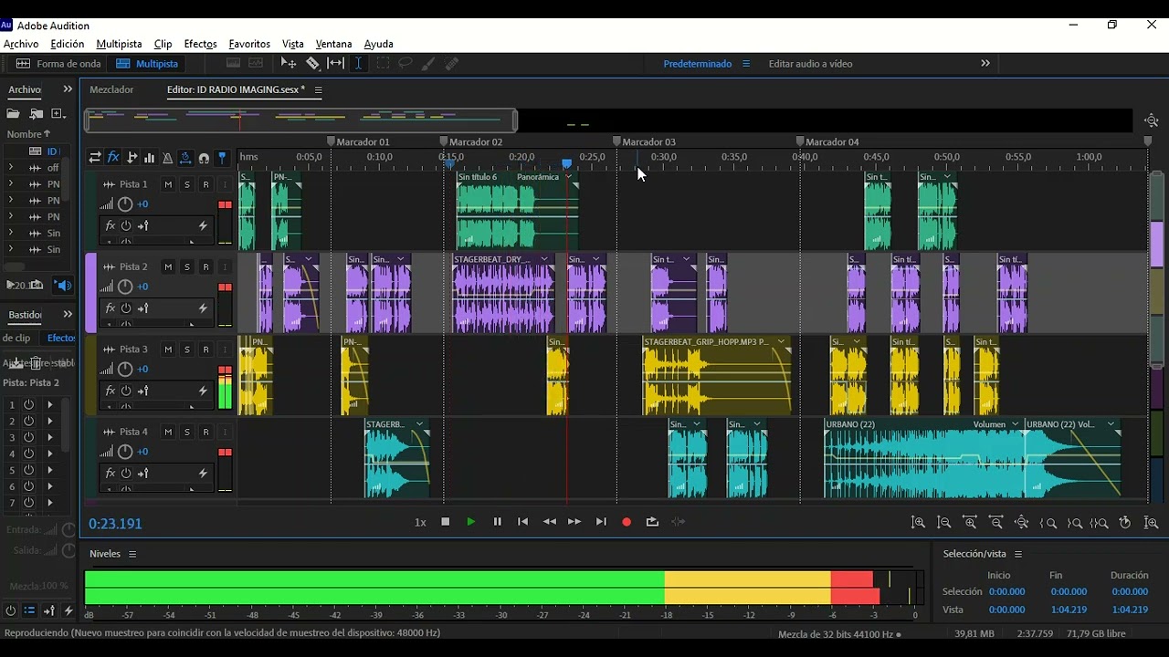Toggle effects power on Pista 2
The image size is (1169, 657).
coord(126,308)
